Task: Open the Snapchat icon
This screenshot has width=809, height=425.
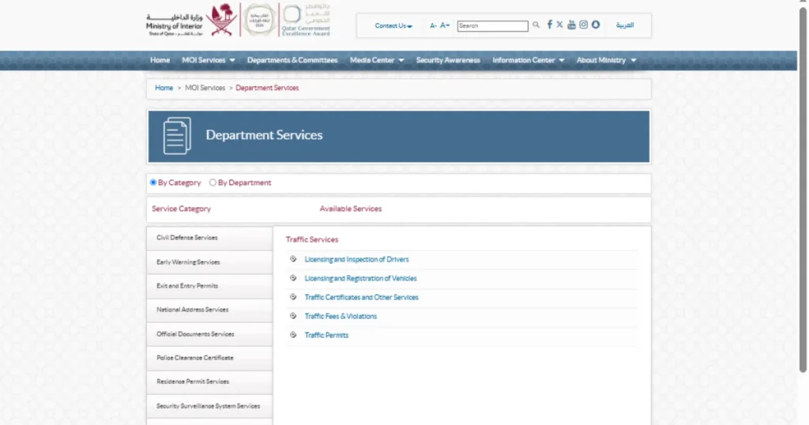Action: [596, 24]
